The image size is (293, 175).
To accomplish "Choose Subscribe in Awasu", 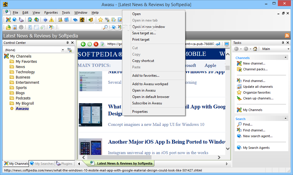I will pyautogui.click(x=147, y=103).
